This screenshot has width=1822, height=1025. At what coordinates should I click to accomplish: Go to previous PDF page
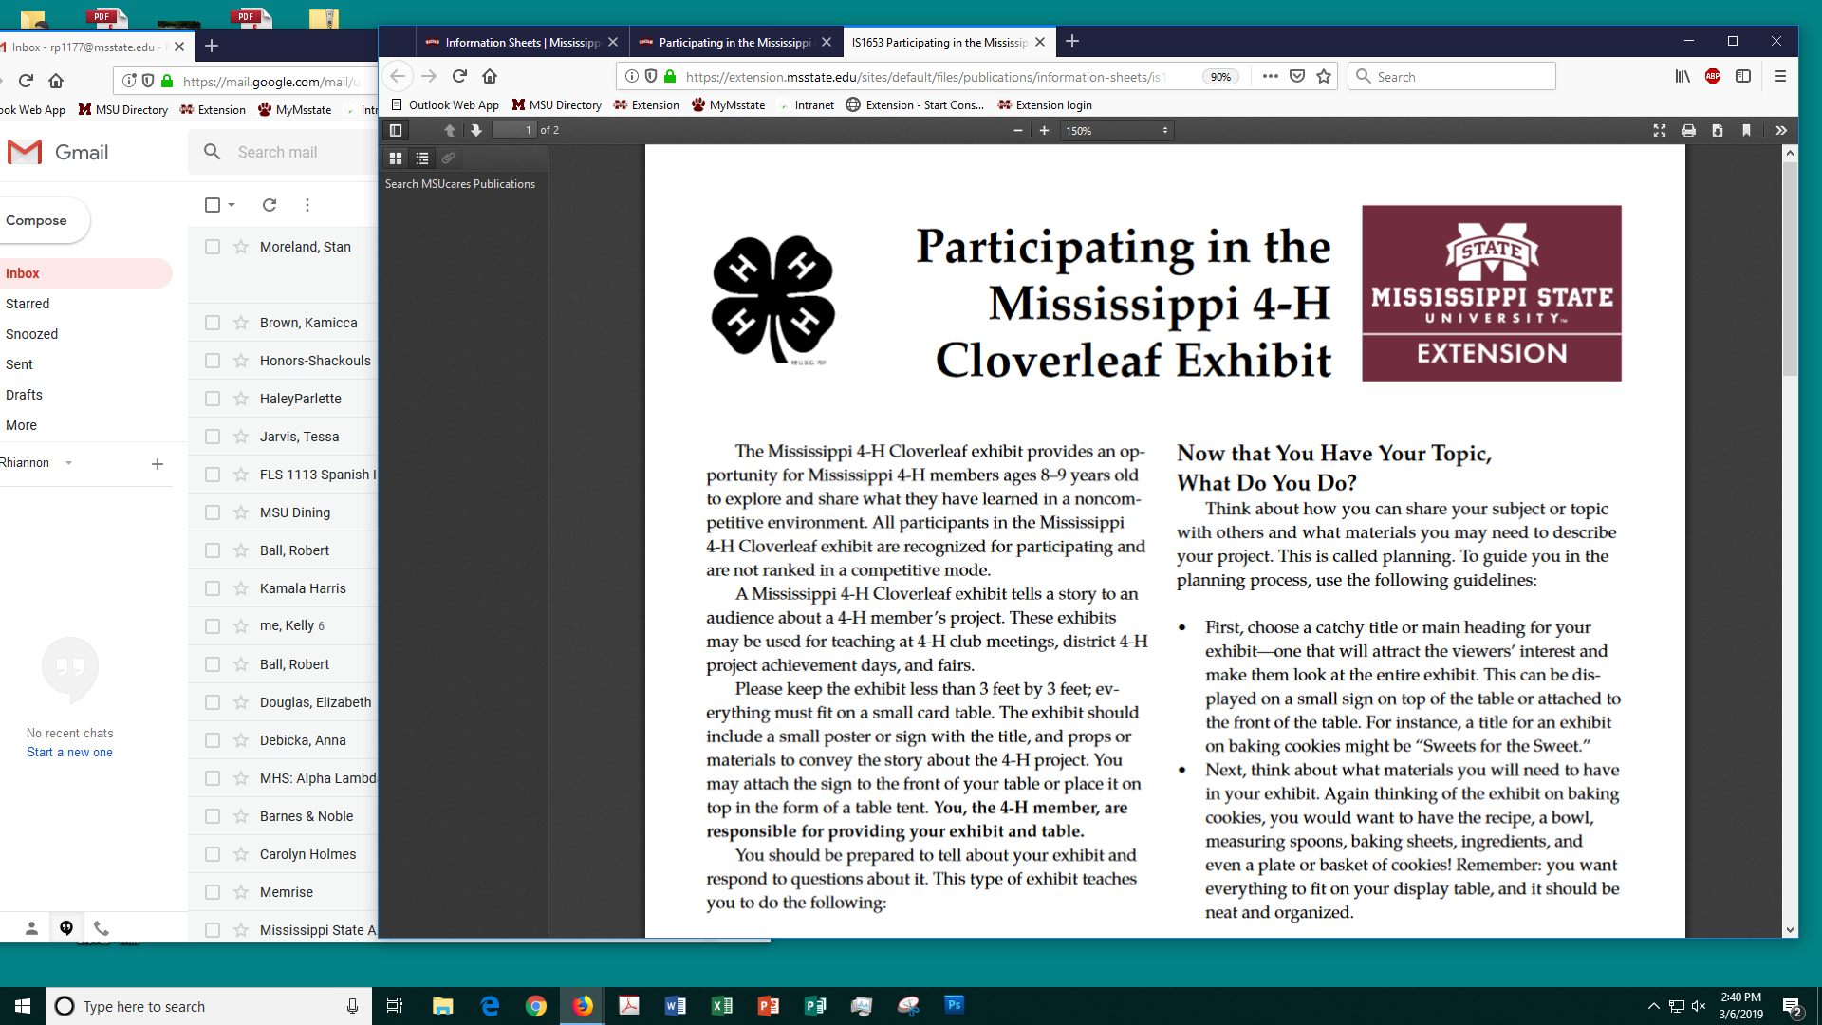pyautogui.click(x=450, y=130)
